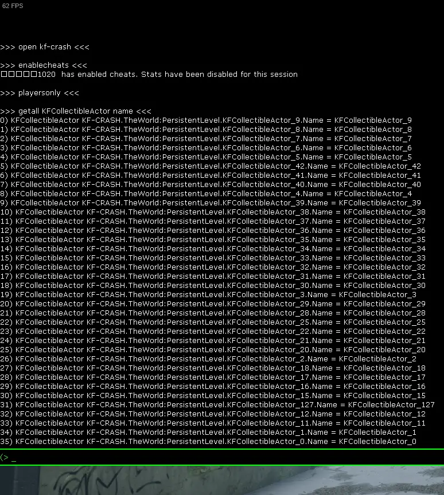Click result row 8) KFCollectibleActor_4
The image size is (444, 495).
(206, 193)
